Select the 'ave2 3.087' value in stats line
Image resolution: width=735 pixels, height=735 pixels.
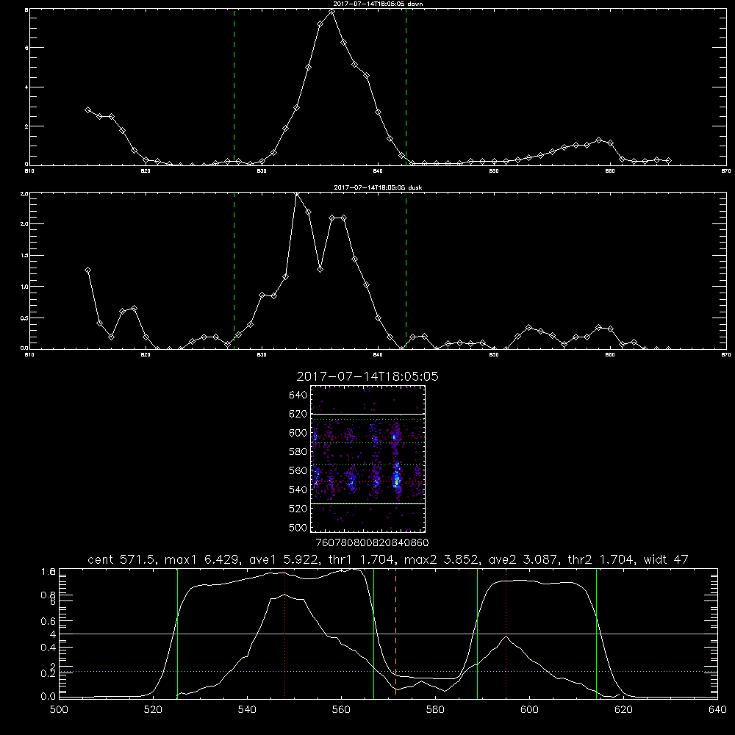tap(524, 559)
